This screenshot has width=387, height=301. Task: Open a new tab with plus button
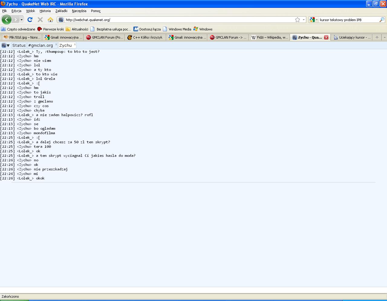click(x=377, y=37)
